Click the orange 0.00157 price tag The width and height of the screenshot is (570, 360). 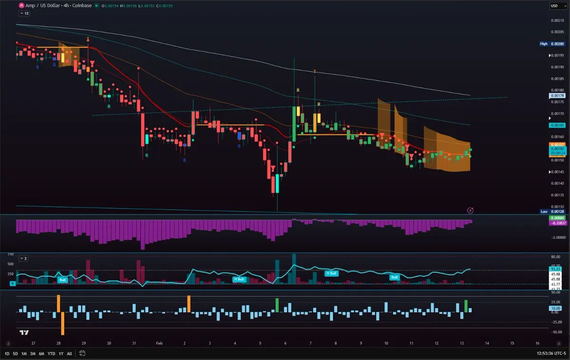pos(557,144)
